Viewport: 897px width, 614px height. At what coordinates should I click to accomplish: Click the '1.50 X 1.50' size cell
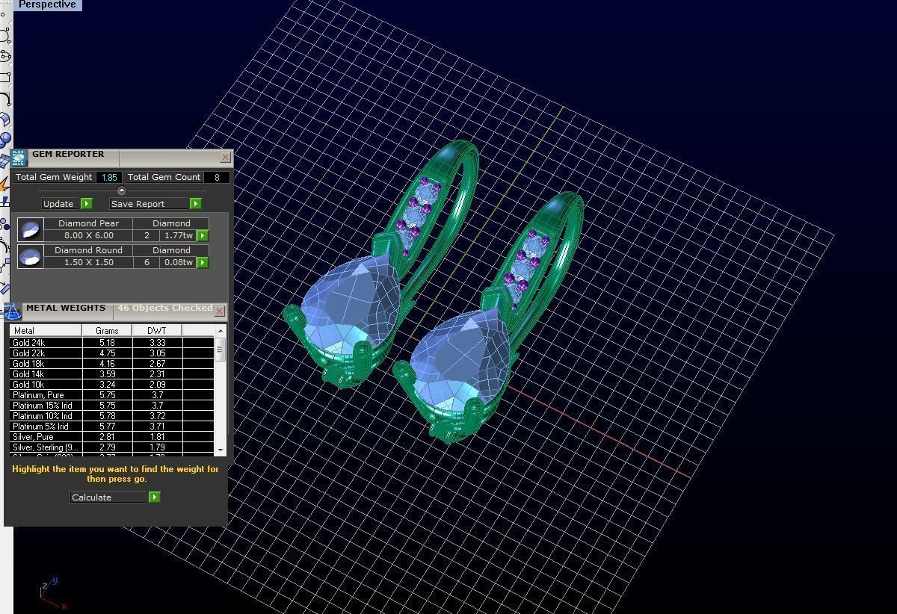(x=88, y=262)
